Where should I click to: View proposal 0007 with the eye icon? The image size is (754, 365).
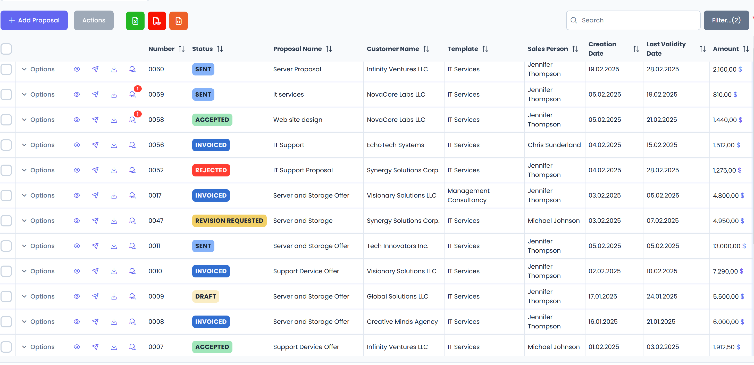coord(77,347)
